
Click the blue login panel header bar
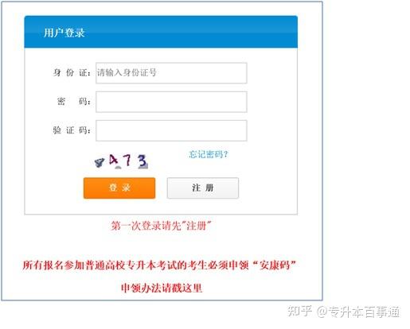tap(161, 32)
